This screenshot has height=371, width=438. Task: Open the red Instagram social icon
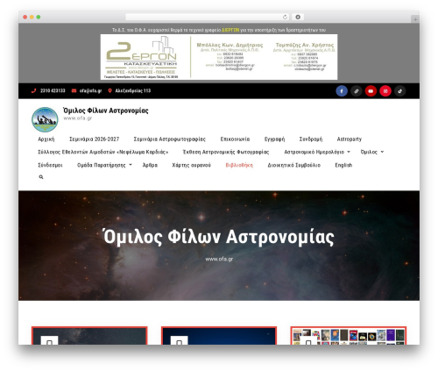[385, 91]
